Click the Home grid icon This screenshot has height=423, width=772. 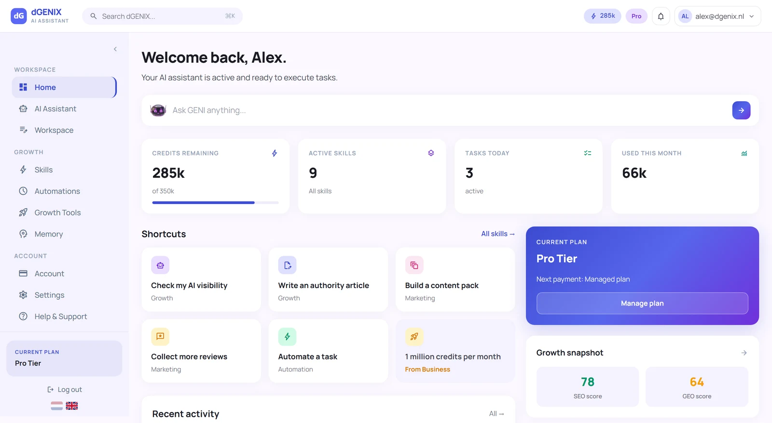tap(23, 87)
